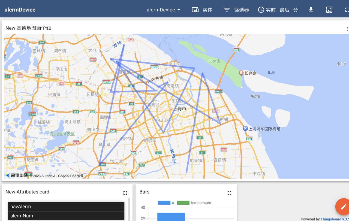This screenshot has width=349, height=221.
Task: Click the 太仓市 label on the map
Action: pyautogui.click(x=95, y=51)
